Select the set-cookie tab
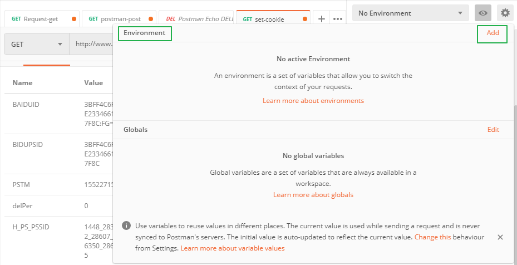Image resolution: width=517 pixels, height=265 pixels. coord(269,19)
